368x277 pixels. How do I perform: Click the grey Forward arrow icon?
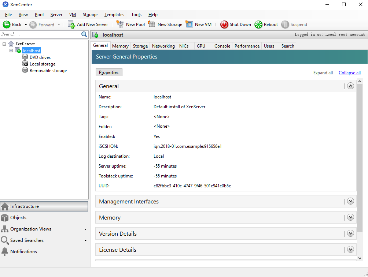(x=33, y=25)
